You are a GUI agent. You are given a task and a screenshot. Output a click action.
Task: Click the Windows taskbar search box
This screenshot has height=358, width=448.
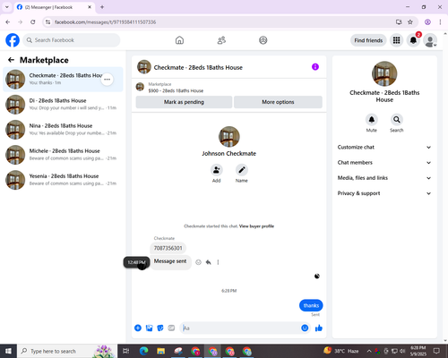[x=67, y=351]
